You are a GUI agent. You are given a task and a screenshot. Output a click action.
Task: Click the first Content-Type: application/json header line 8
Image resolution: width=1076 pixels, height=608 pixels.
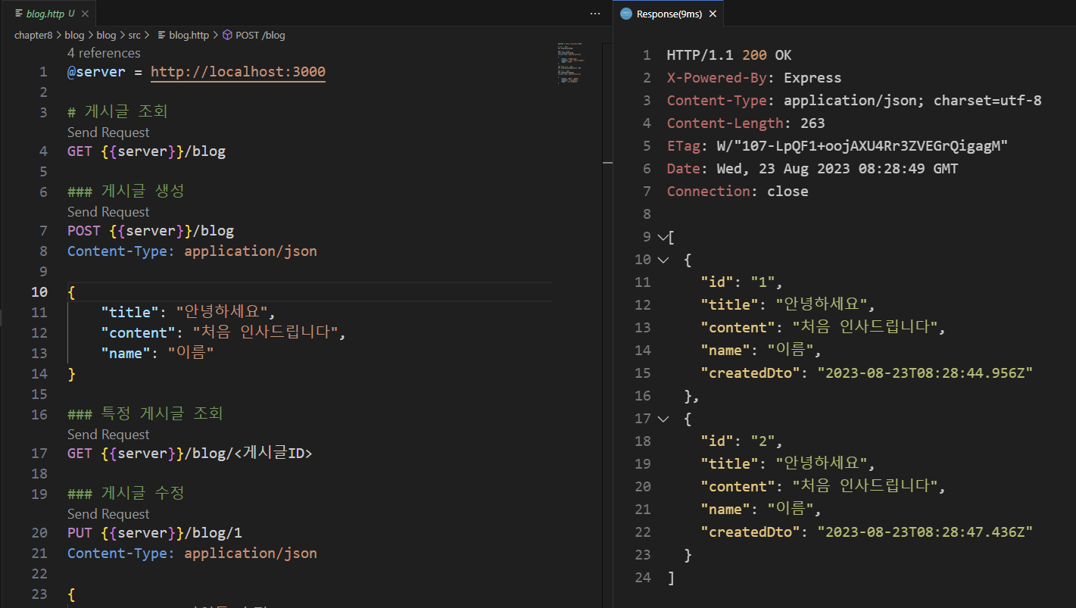192,251
